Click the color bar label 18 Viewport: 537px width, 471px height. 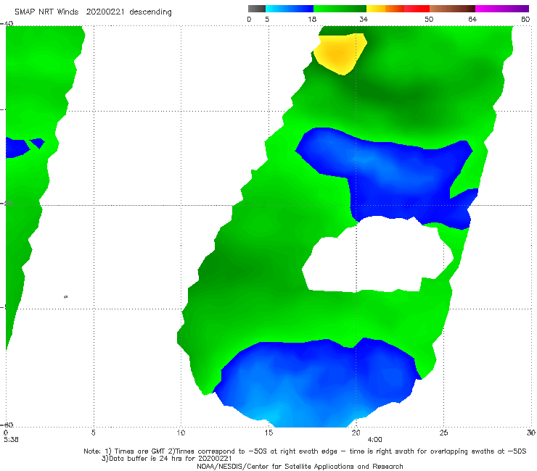pyautogui.click(x=312, y=19)
